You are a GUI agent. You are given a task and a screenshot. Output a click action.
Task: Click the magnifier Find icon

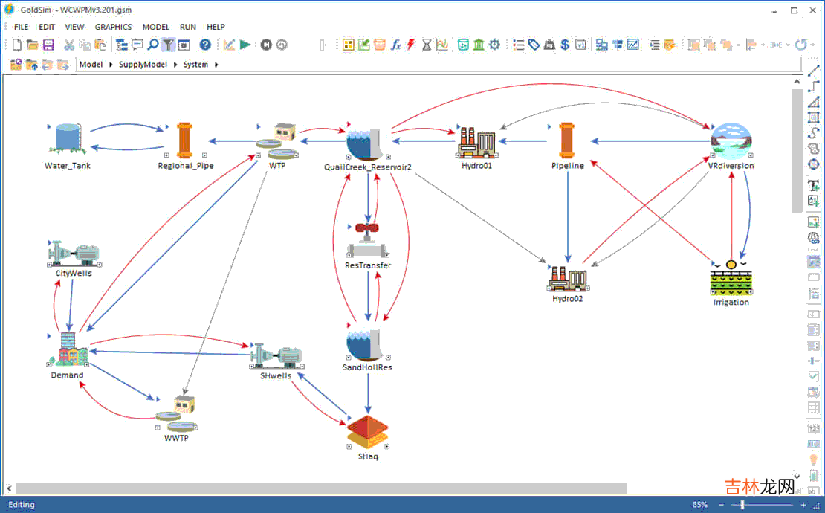(x=153, y=45)
